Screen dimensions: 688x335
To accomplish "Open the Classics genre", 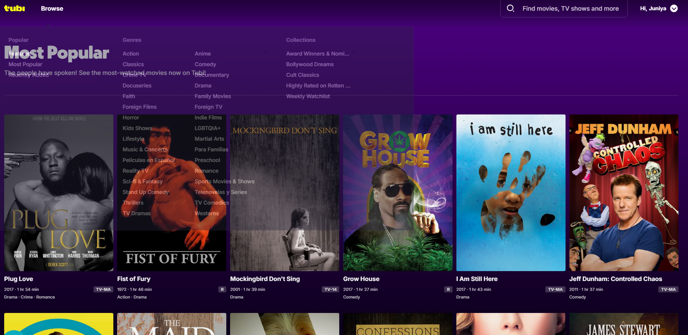I will pos(133,64).
